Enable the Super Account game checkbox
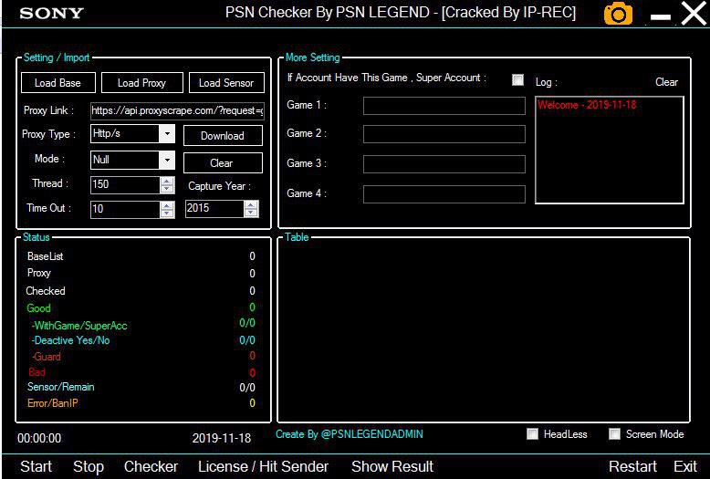Screen dimensions: 710x479 tap(517, 79)
